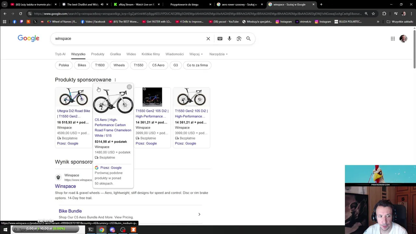
Task: Open Wszystkie zakładki bookmarks folder
Action: tap(400, 22)
